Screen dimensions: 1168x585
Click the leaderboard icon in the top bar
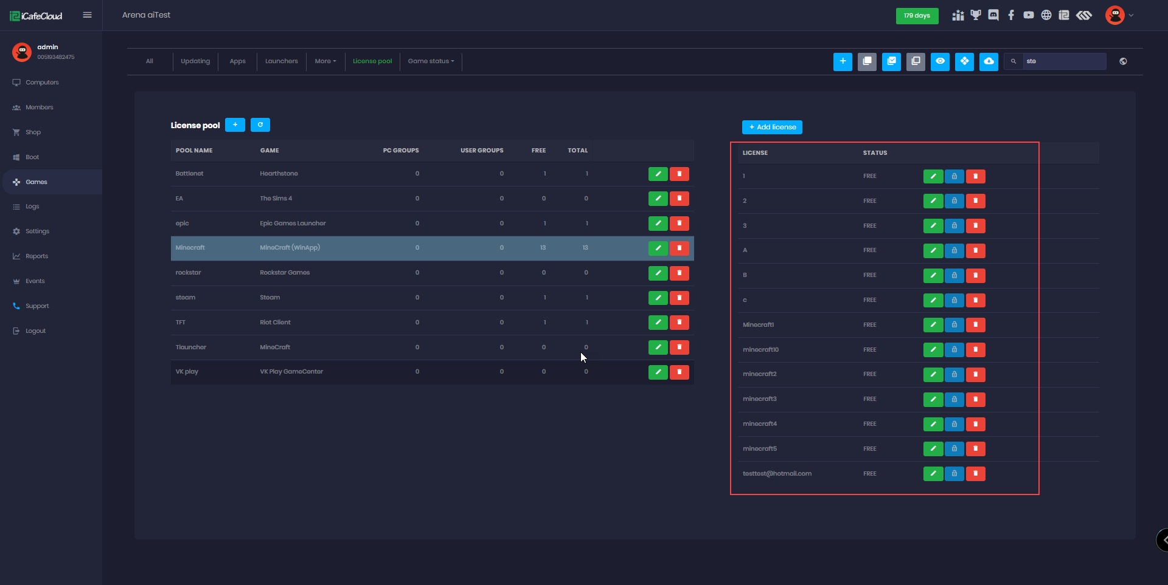(958, 15)
